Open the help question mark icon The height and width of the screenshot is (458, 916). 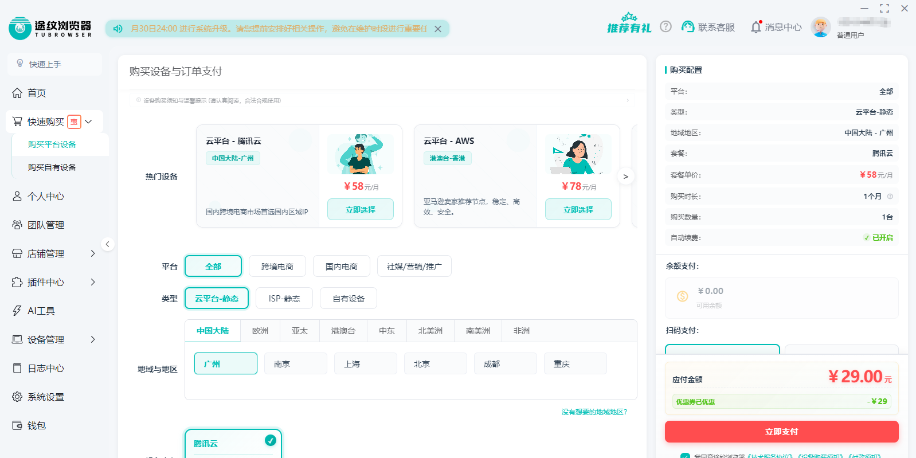point(666,26)
